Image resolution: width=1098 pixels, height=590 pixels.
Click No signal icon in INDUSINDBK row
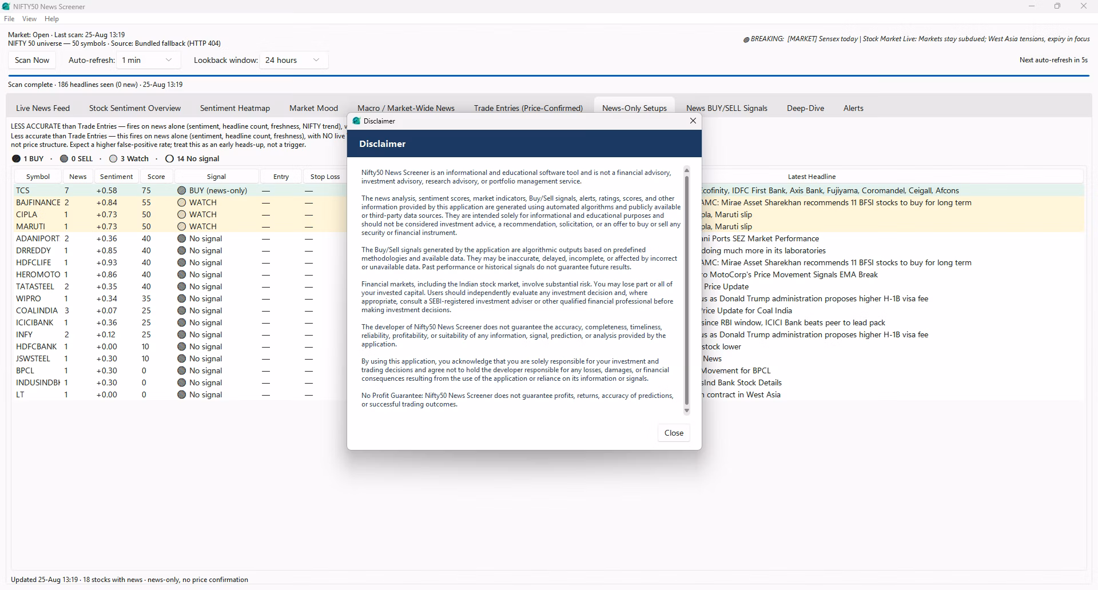tap(181, 382)
